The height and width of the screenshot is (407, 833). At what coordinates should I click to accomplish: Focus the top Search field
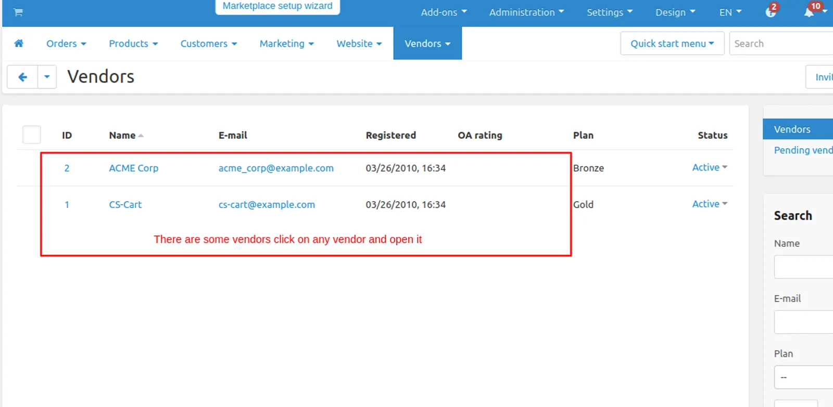[781, 44]
